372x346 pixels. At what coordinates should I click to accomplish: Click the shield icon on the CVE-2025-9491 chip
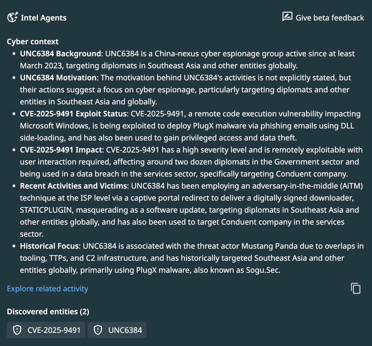point(17,330)
